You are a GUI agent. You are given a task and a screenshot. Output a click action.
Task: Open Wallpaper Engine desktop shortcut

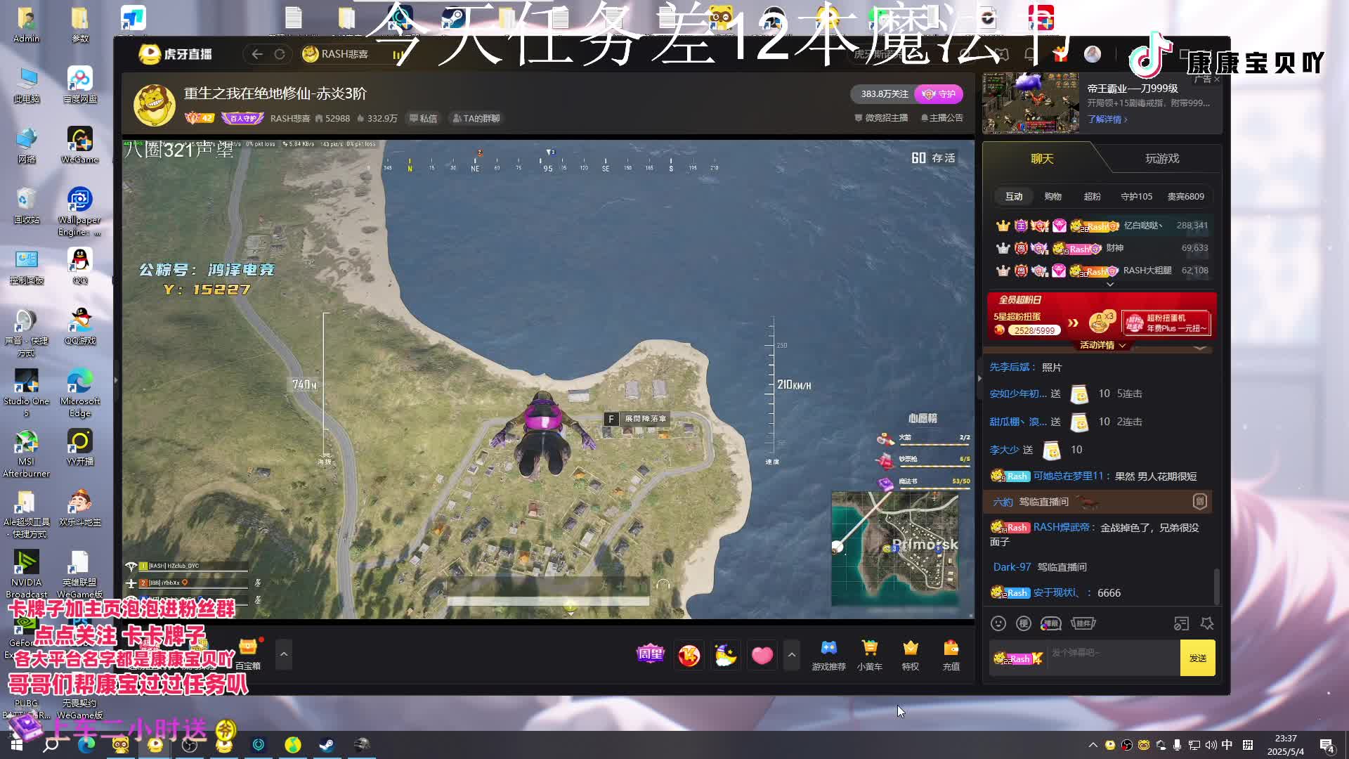[80, 211]
